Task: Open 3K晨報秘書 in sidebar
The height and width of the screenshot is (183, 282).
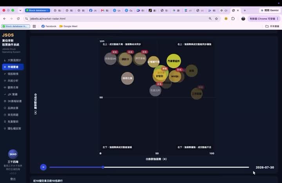Action: pos(13,101)
